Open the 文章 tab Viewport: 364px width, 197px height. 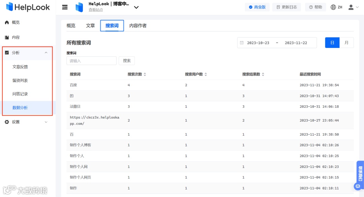pos(90,25)
